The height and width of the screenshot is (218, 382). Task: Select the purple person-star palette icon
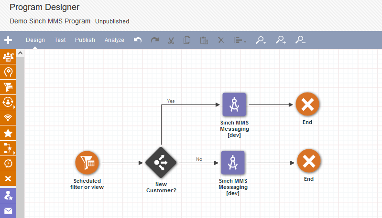(8, 196)
